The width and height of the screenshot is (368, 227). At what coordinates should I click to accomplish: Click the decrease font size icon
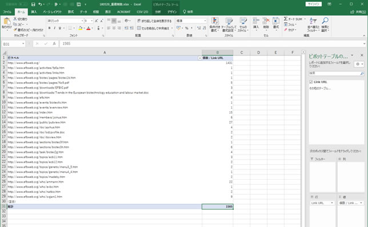coord(102,21)
